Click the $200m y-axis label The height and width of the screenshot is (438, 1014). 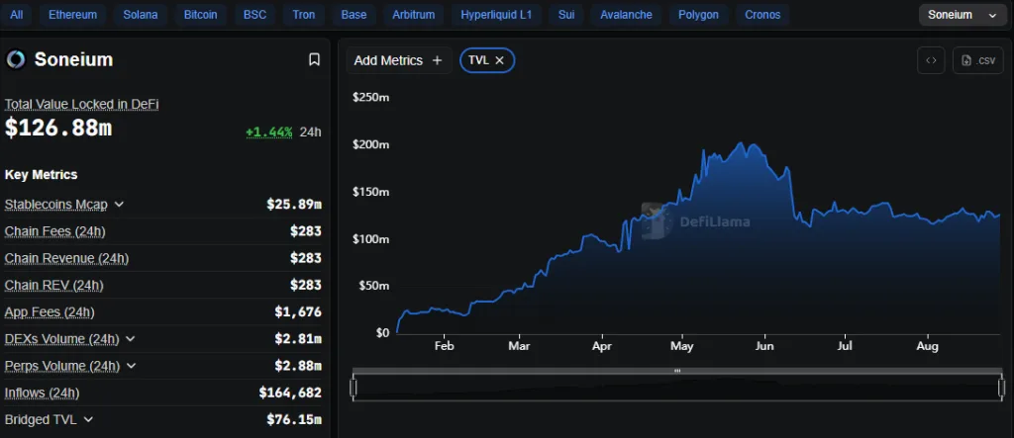point(370,144)
